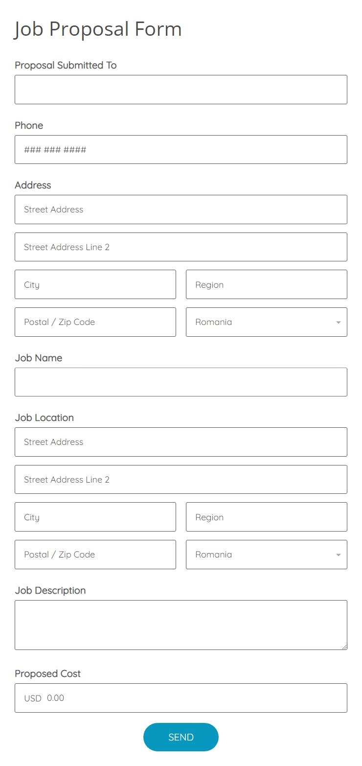Click the Job Name input field
The width and height of the screenshot is (362, 766).
181,382
